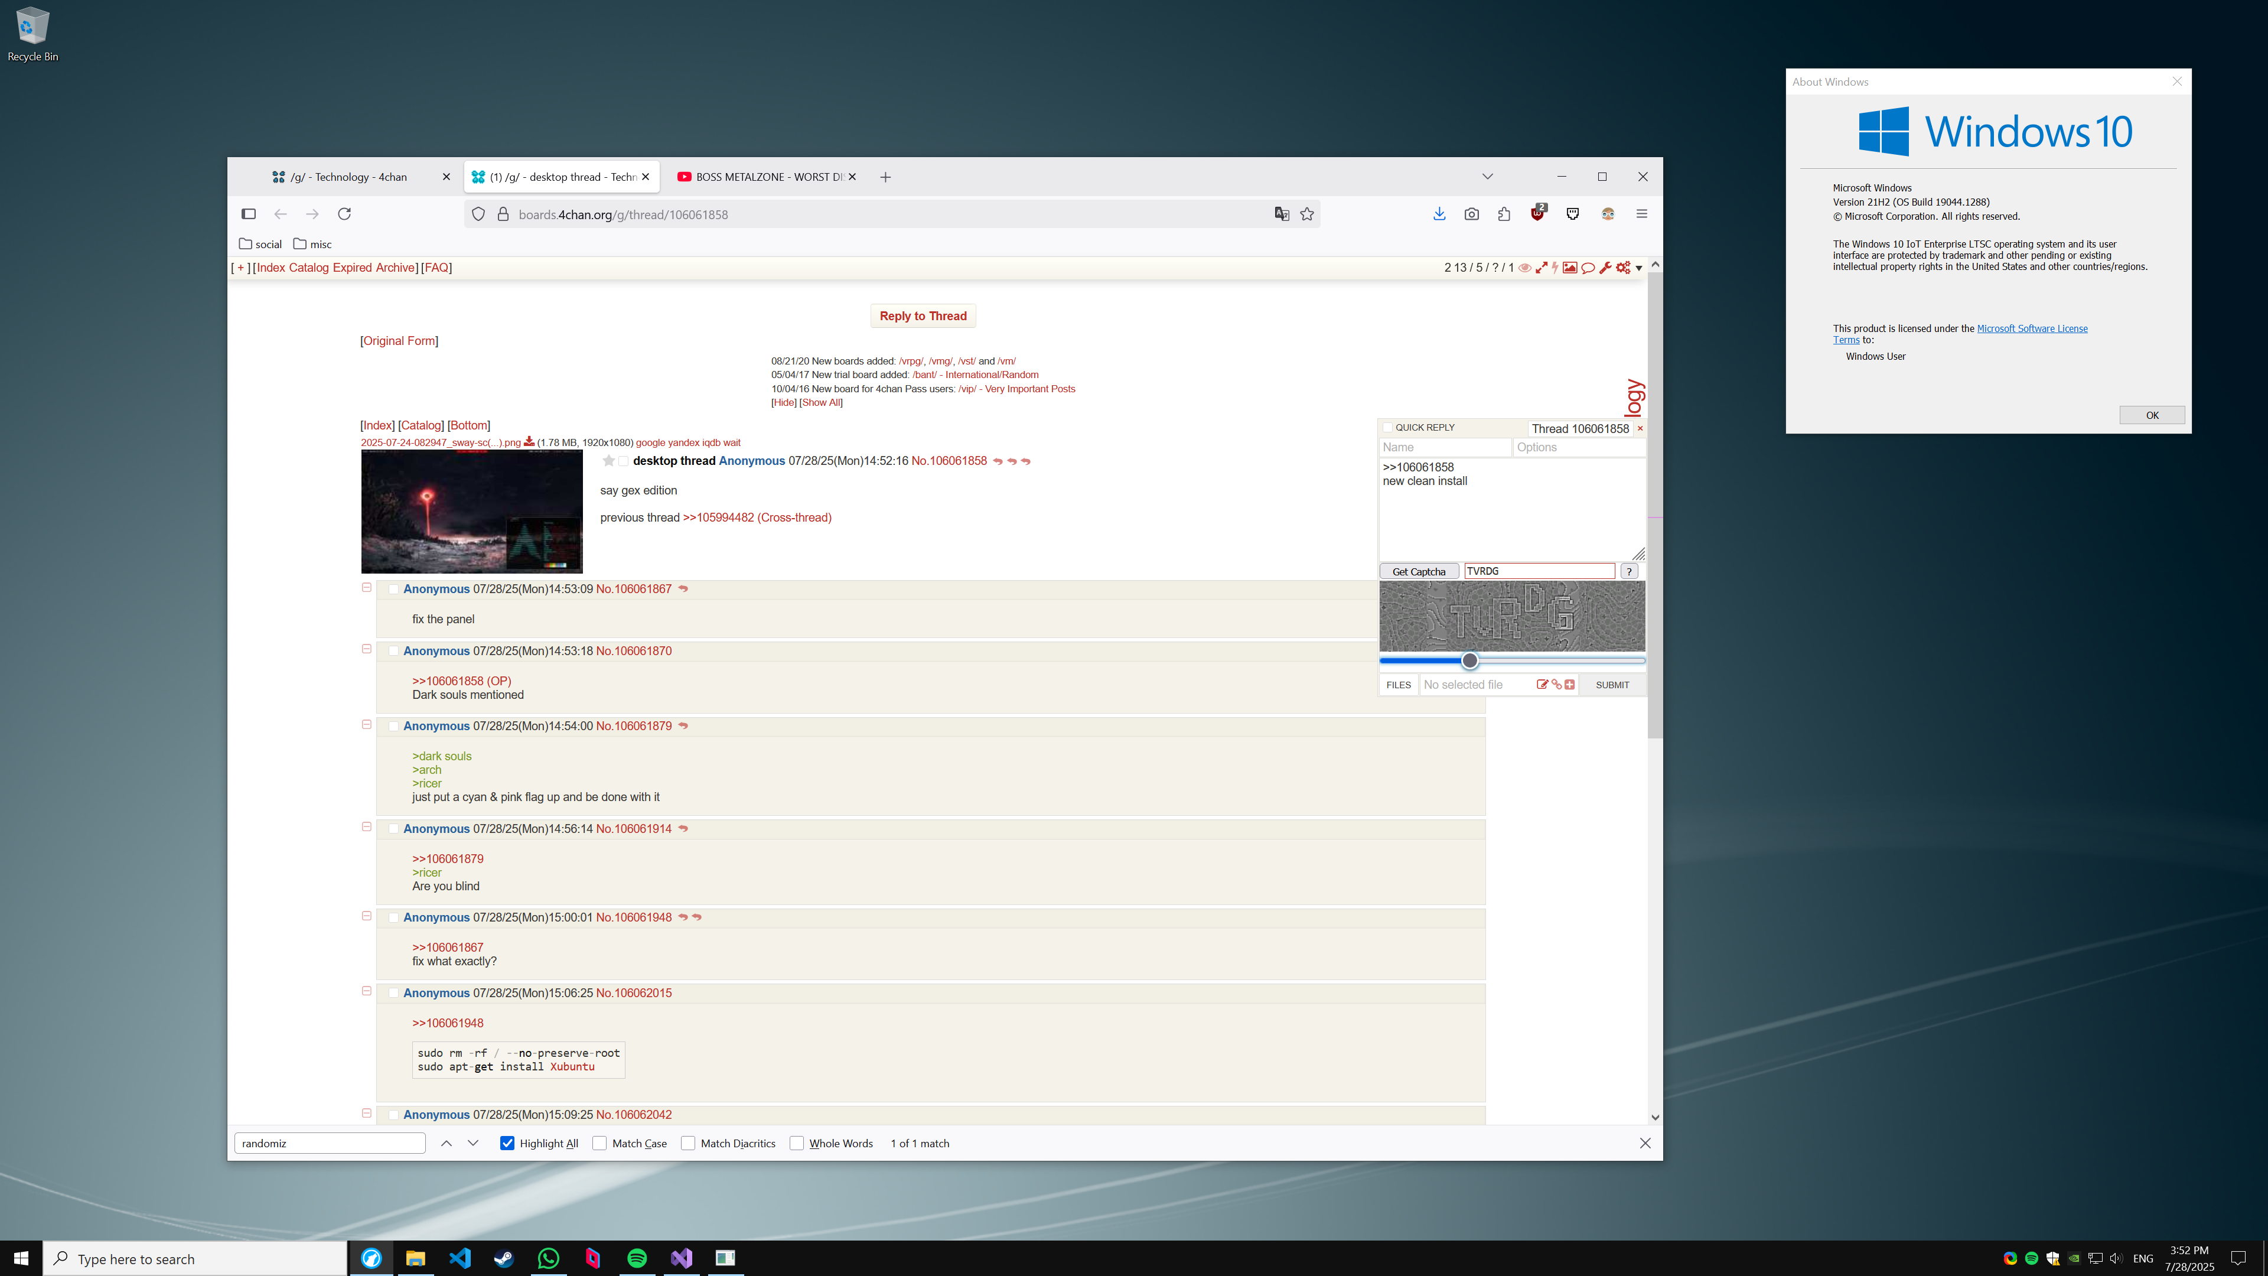Bookmark this page with the star icon

1308,214
